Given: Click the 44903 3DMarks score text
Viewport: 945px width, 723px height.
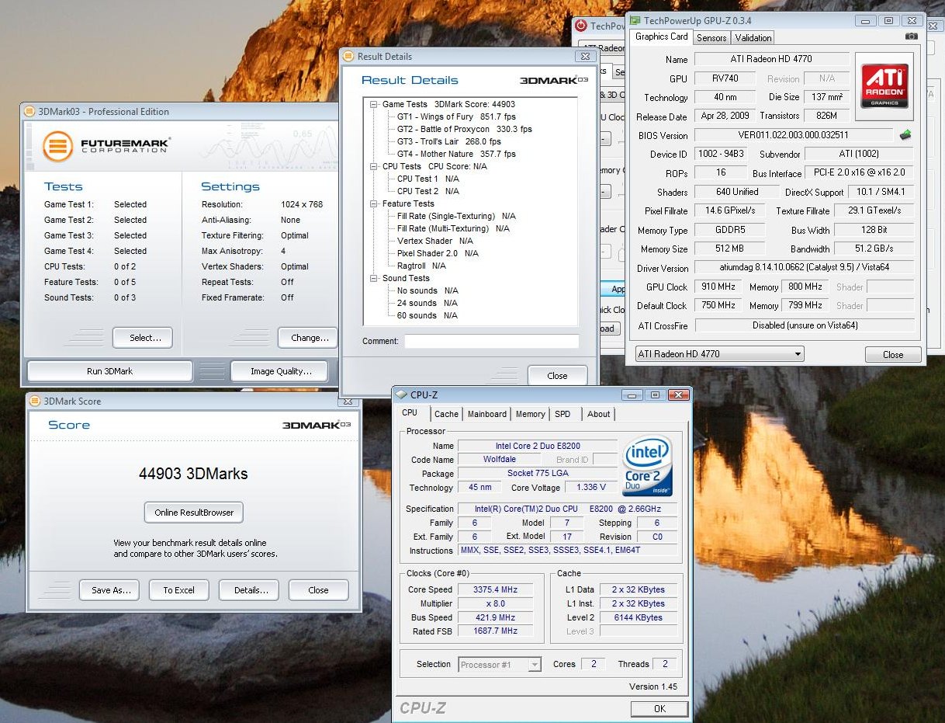Looking at the screenshot, I should point(193,474).
